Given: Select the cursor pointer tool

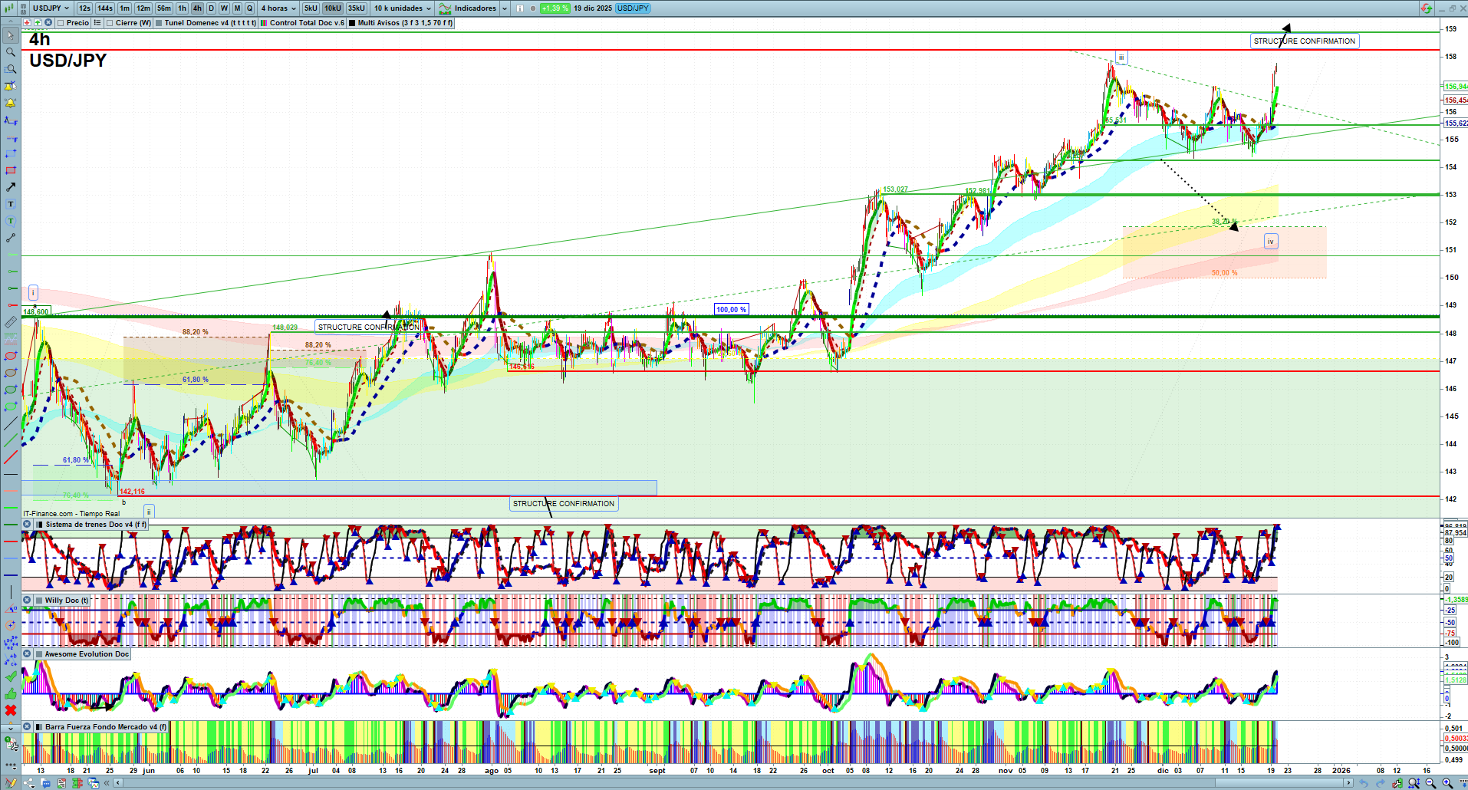Looking at the screenshot, I should coord(11,35).
